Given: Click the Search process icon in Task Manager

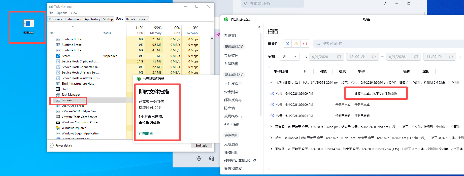Looking at the screenshot, I should [x=58, y=56].
